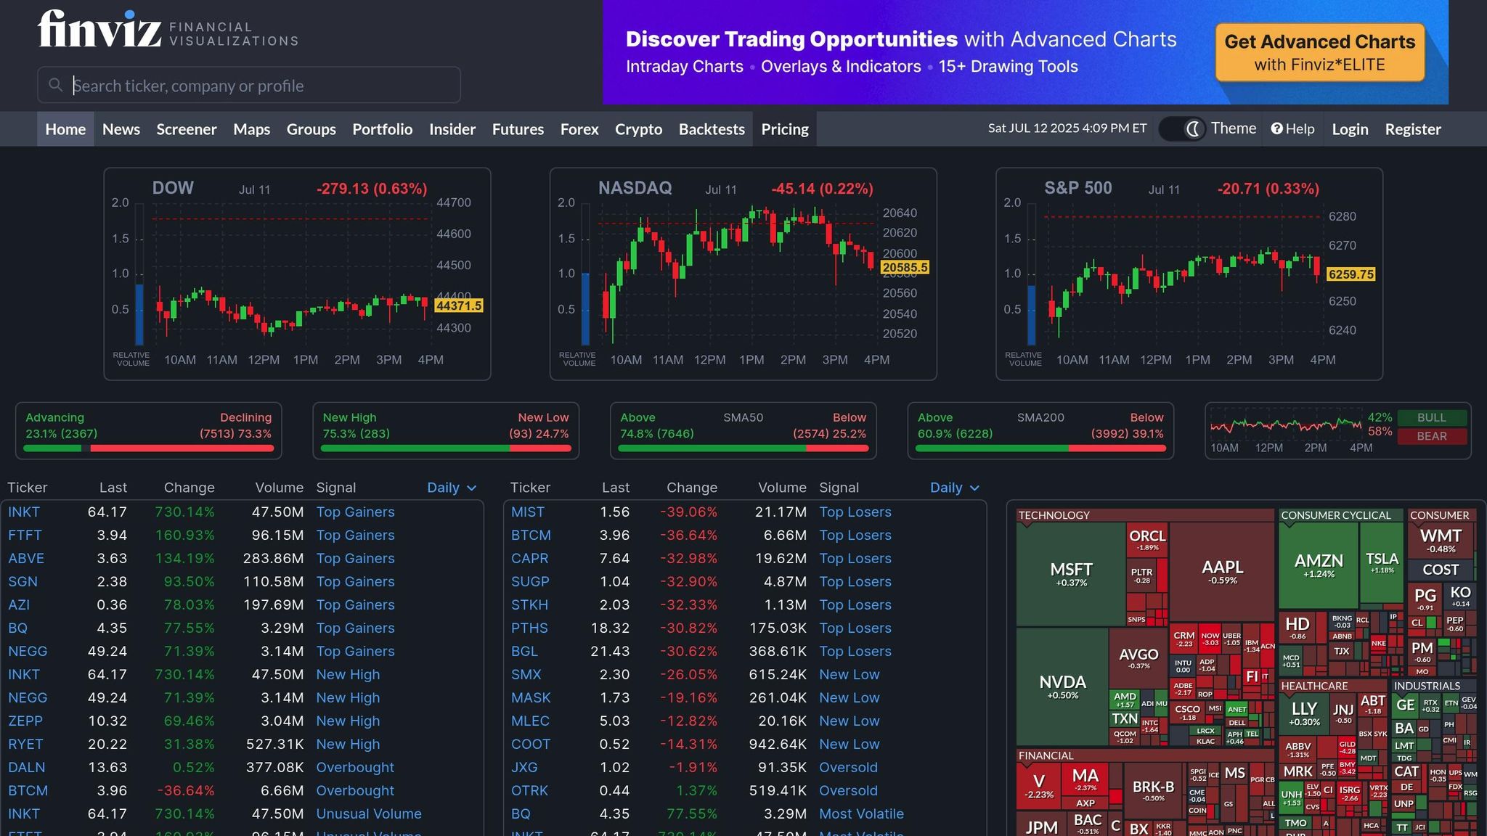This screenshot has width=1487, height=836.
Task: Open the DOW chart
Action: tap(297, 274)
